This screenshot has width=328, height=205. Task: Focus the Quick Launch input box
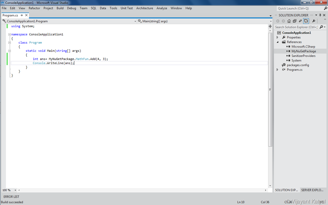(x=300, y=8)
